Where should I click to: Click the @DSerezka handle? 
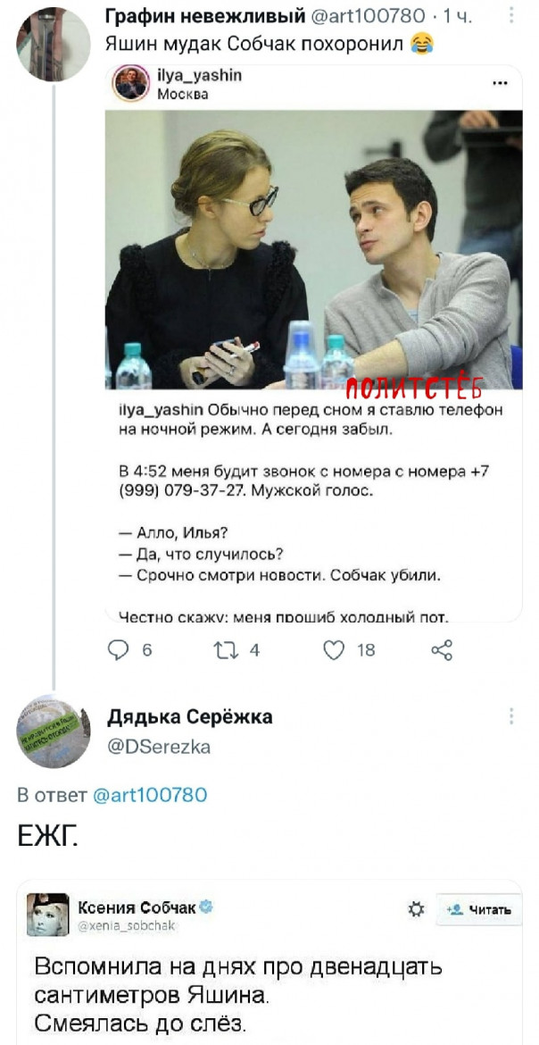[x=159, y=747]
